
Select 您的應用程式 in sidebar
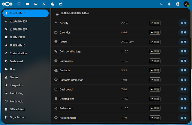(x=25, y=13)
